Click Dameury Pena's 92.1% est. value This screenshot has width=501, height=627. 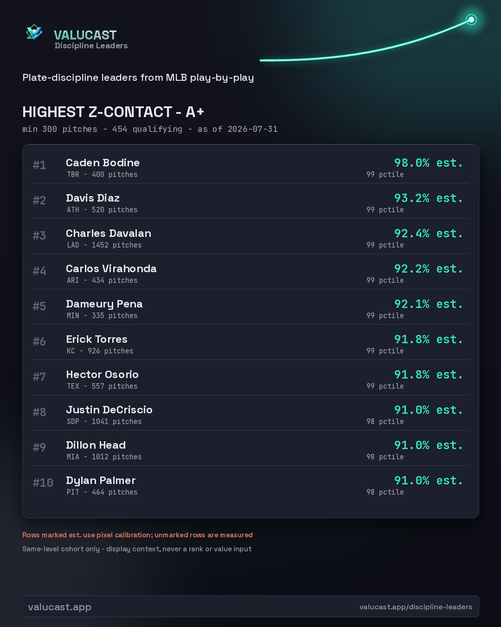(429, 304)
